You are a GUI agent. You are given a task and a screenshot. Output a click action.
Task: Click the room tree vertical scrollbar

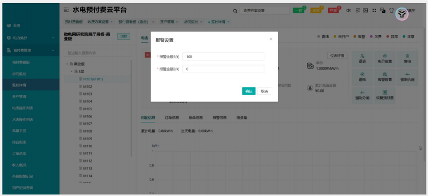131,109
